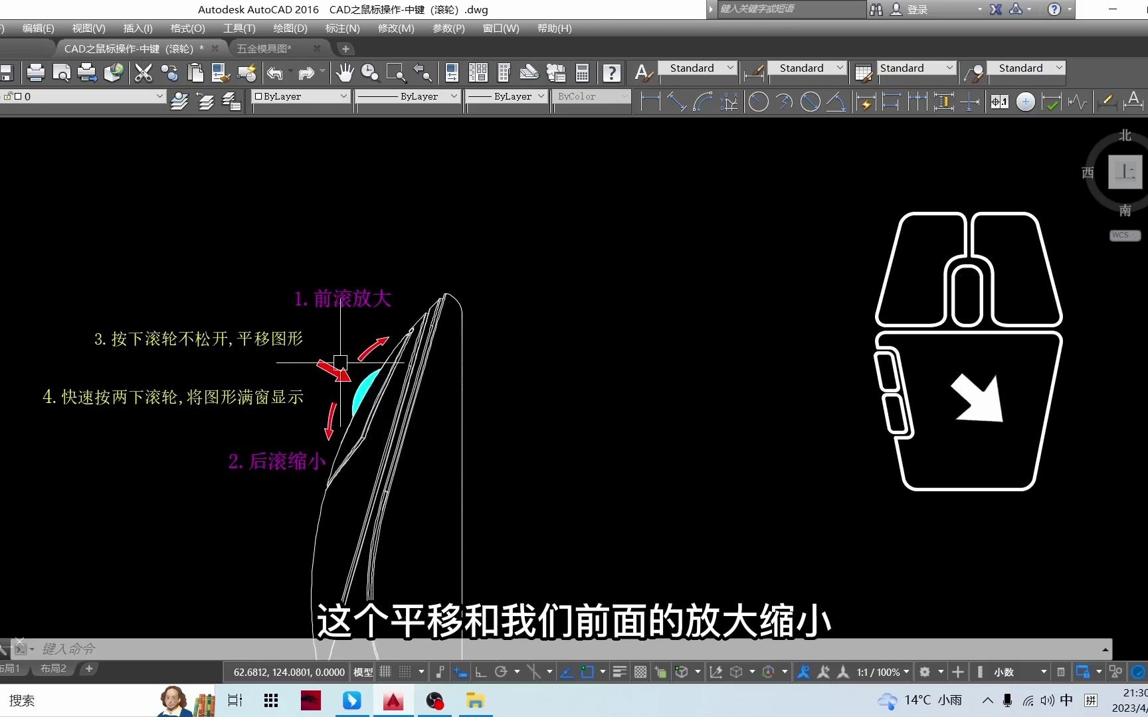Click the Plot print icon
Image resolution: width=1148 pixels, height=717 pixels.
35,73
